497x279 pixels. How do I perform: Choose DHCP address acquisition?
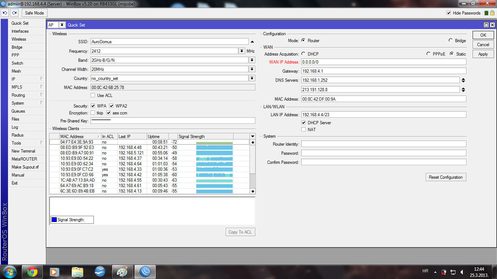coord(303,54)
